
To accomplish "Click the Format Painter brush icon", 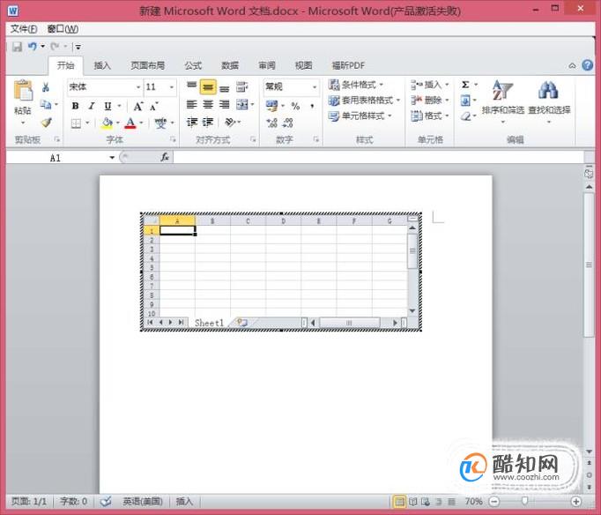I will point(46,123).
